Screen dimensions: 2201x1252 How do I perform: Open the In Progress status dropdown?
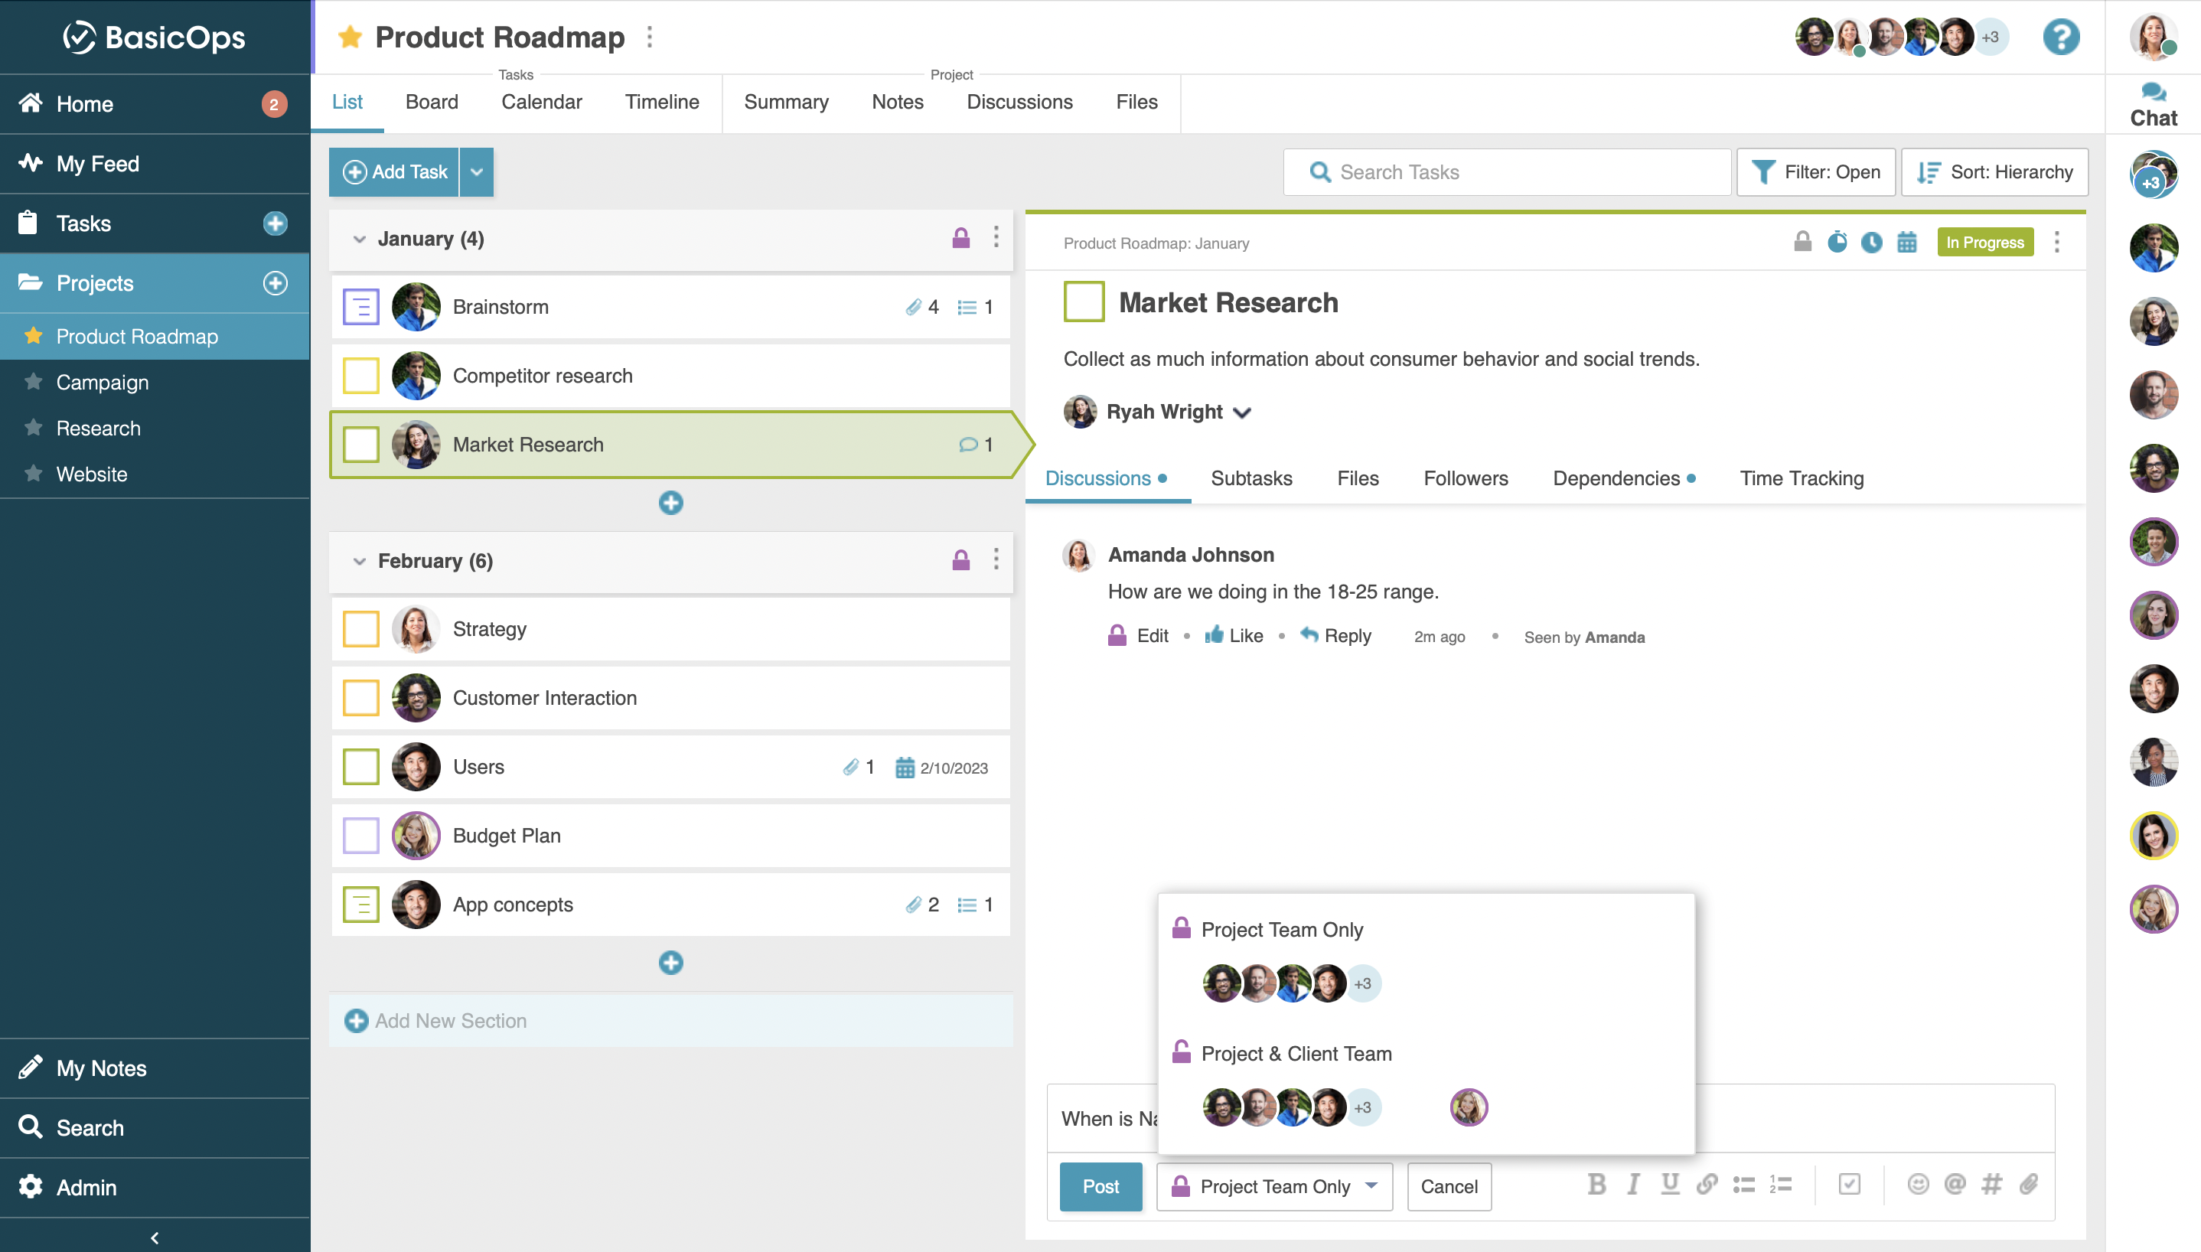[x=1984, y=243]
